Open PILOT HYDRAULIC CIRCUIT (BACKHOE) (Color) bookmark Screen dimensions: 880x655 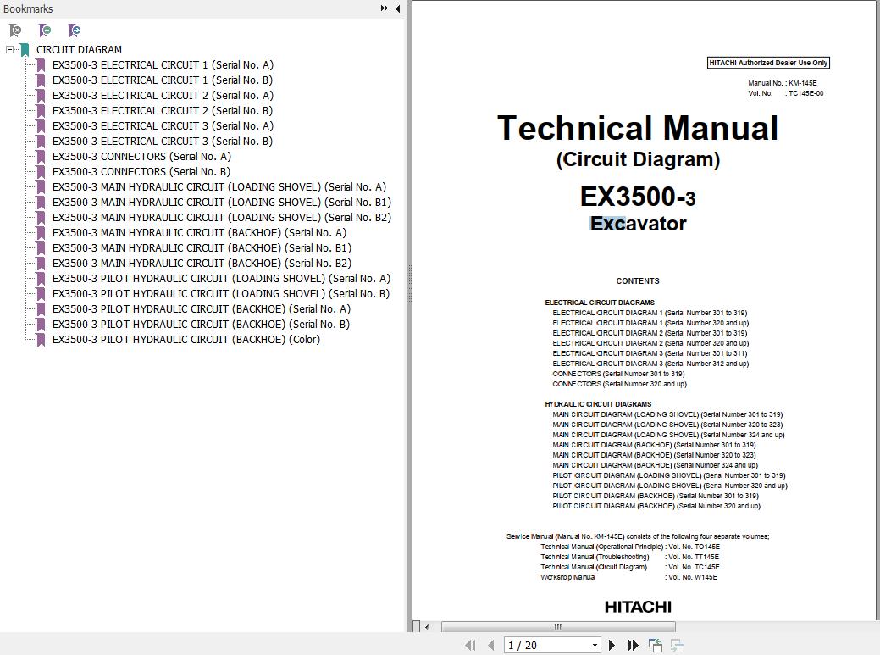186,339
